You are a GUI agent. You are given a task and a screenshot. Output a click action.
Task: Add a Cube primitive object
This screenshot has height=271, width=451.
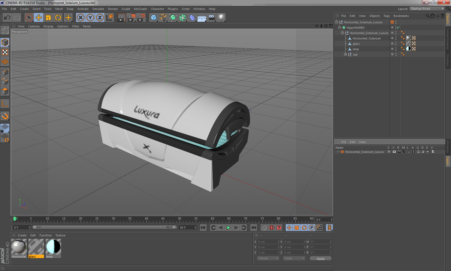[154, 18]
